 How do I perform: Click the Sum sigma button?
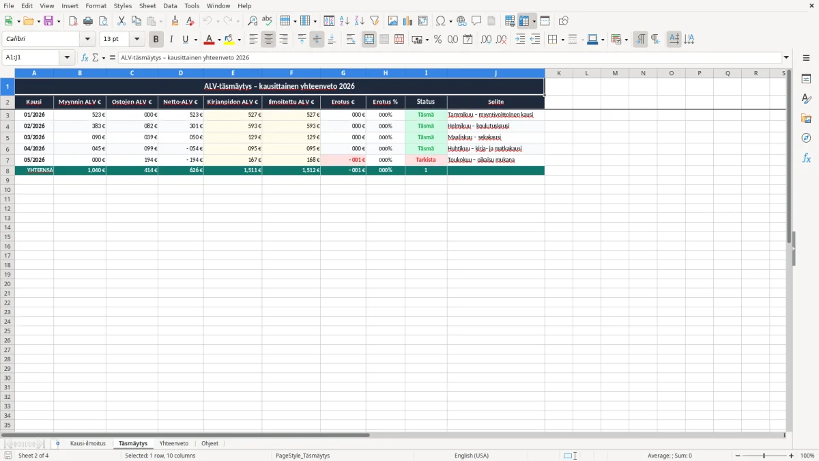[x=95, y=57]
